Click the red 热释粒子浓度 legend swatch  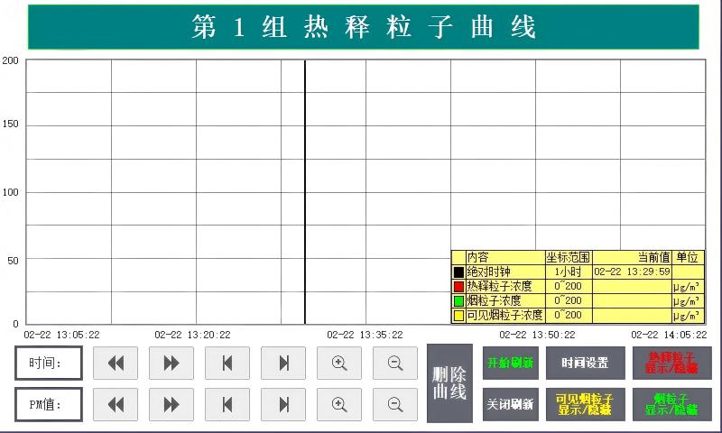point(458,287)
